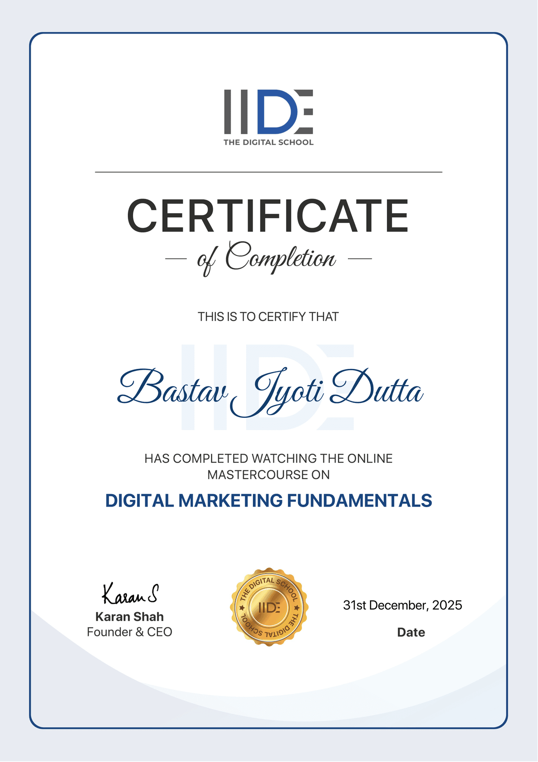Click the "Date" label
Viewport: 538px width, 762px height.
pos(411,632)
